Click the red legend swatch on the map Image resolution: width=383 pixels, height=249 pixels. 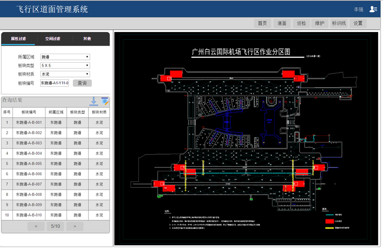tap(329, 221)
